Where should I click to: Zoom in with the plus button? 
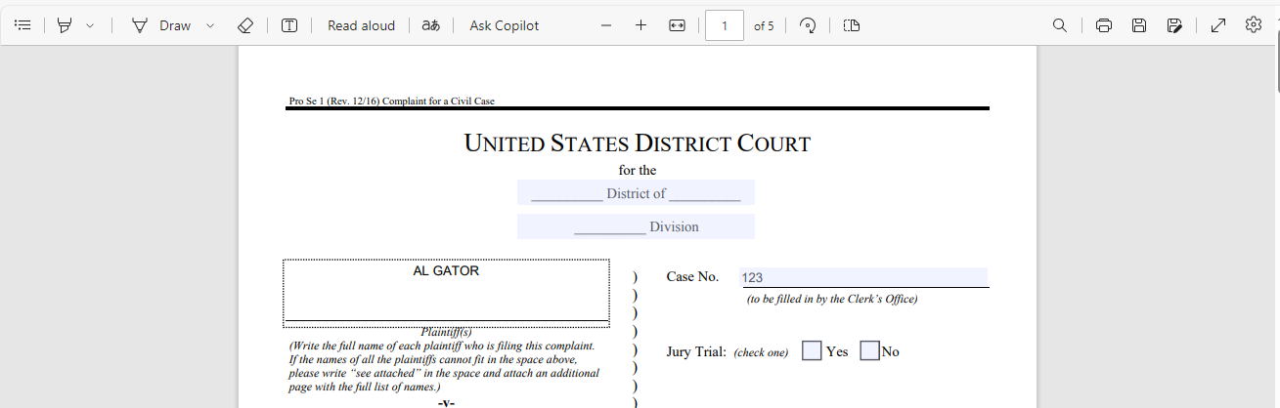pos(640,25)
